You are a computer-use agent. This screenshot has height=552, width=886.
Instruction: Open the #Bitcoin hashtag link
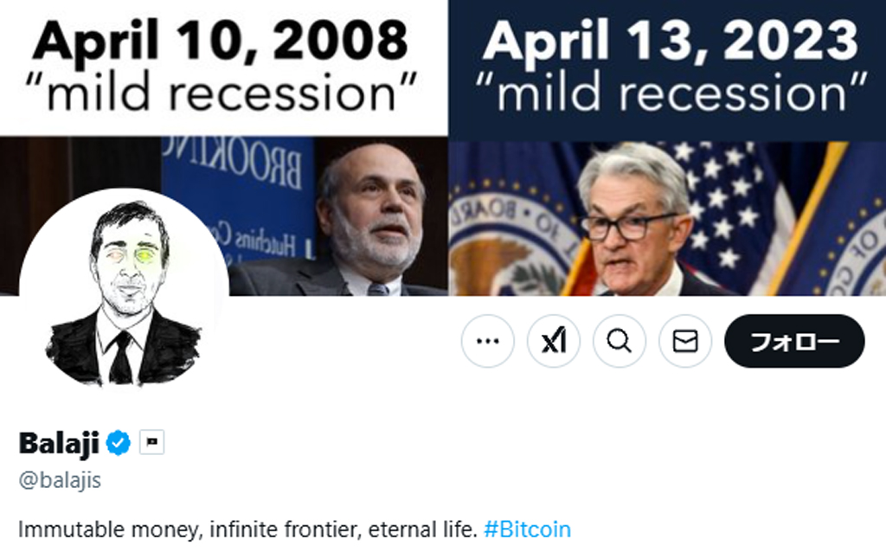pyautogui.click(x=528, y=529)
